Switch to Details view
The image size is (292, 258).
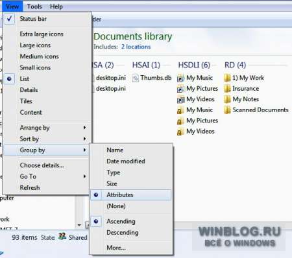47,90
